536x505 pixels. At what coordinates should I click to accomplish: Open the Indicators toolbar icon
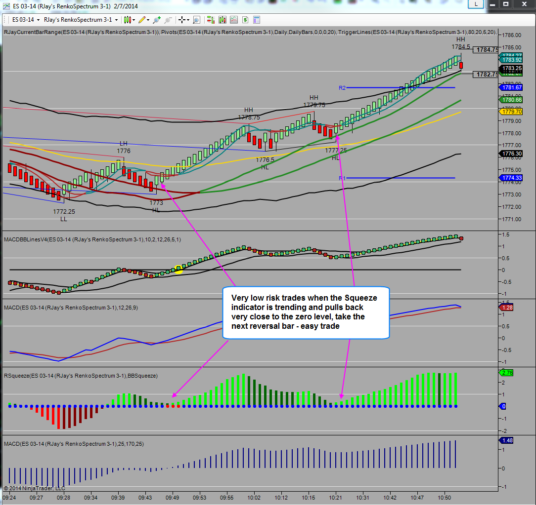(x=222, y=20)
